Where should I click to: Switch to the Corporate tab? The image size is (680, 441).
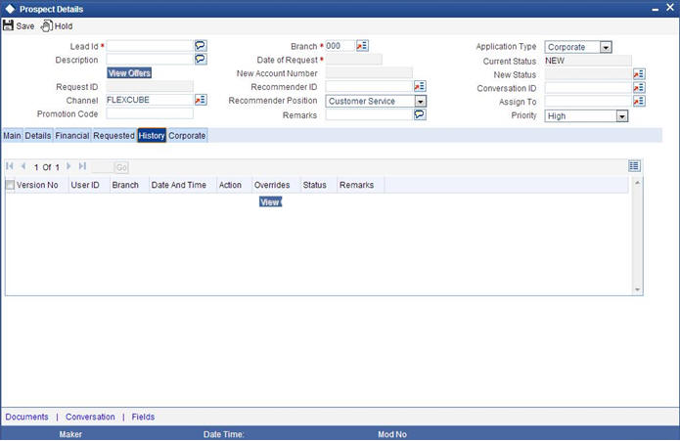tap(187, 136)
